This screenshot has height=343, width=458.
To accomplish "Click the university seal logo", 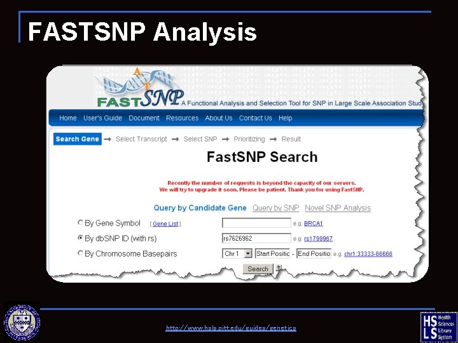I will pos(22,323).
